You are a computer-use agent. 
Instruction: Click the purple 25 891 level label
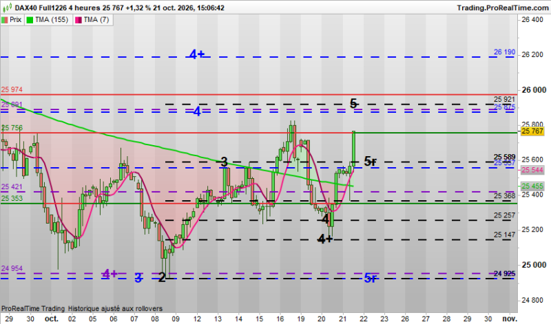(x=12, y=105)
